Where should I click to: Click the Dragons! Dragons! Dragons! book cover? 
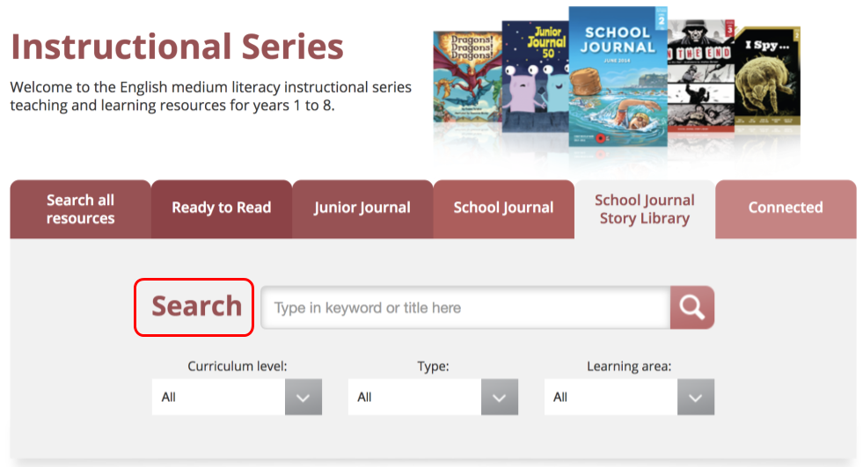click(467, 77)
